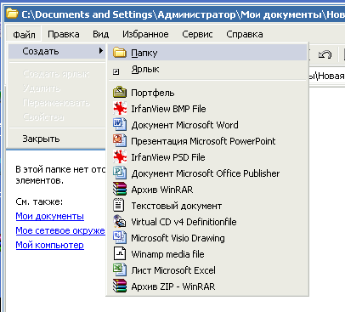Create a new Портфель
Image resolution: width=345 pixels, height=312 pixels.
[207, 93]
